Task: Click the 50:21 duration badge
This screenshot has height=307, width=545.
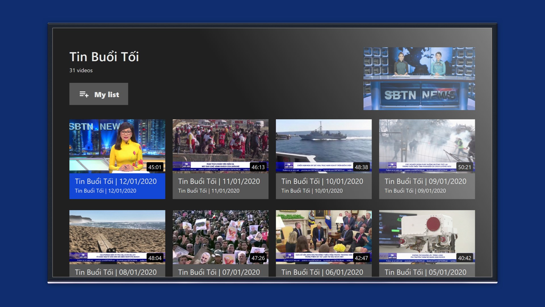Action: tap(464, 167)
